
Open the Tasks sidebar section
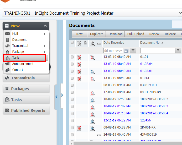coord(26,99)
